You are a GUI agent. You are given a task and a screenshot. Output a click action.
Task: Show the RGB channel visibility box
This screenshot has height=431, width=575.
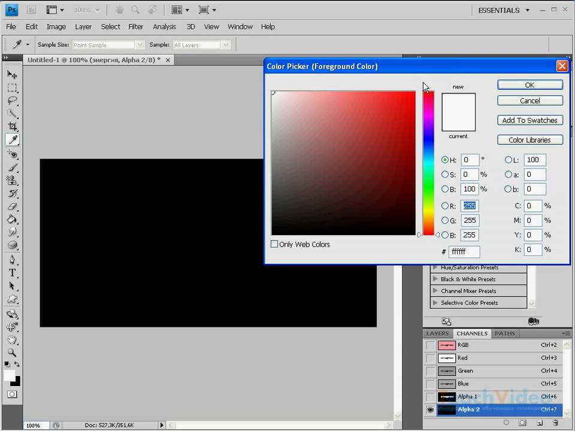point(430,345)
